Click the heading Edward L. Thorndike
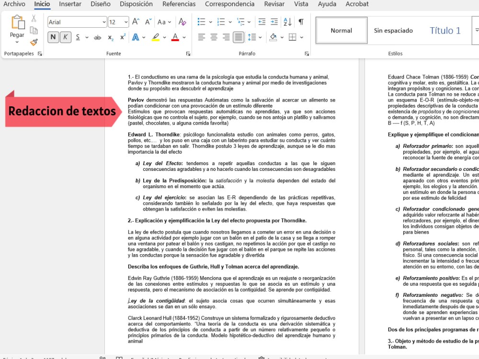479x359 pixels. coord(154,135)
